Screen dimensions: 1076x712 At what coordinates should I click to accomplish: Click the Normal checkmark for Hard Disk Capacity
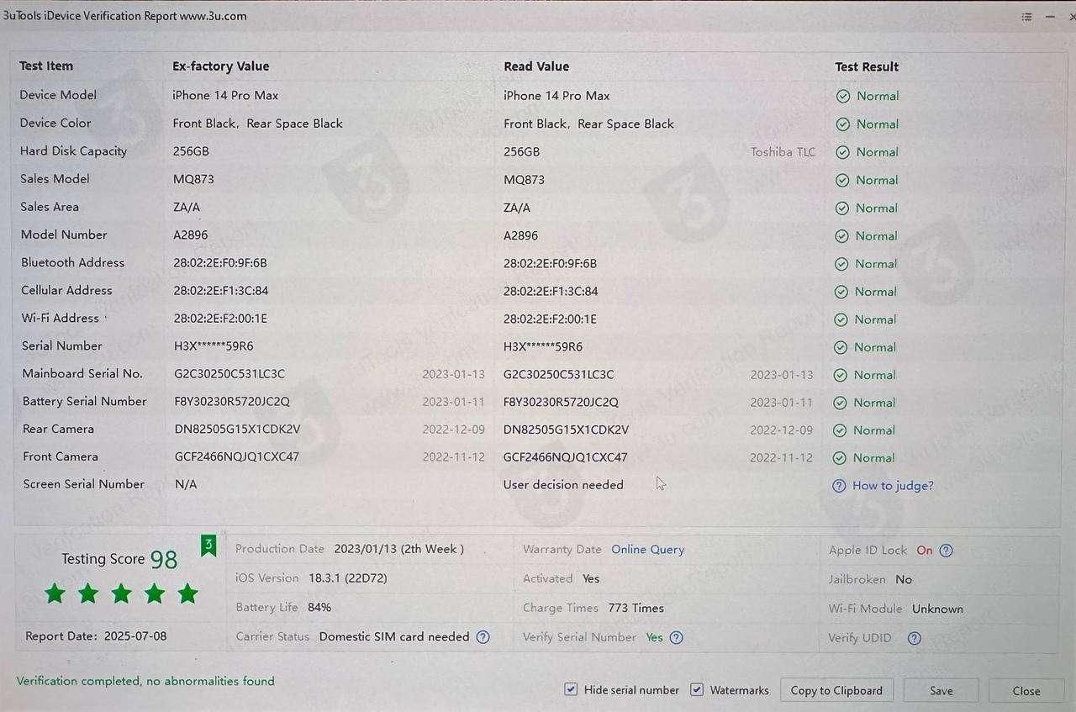point(842,152)
